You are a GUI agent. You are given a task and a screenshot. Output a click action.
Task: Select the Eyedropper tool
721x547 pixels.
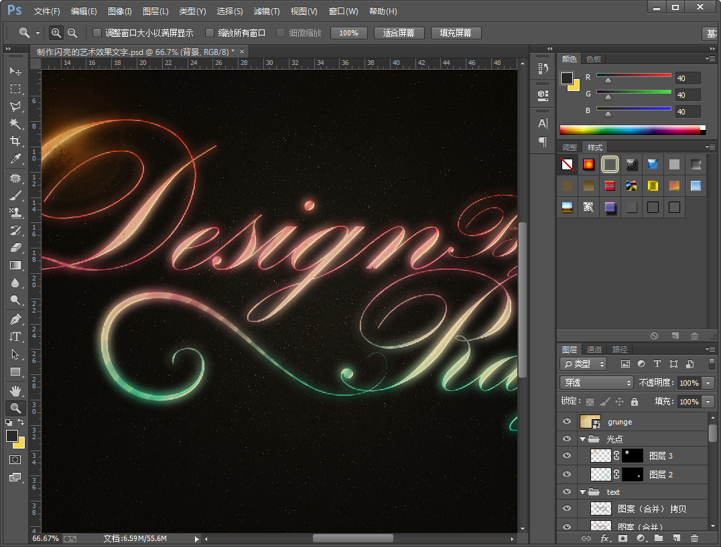pyautogui.click(x=15, y=159)
